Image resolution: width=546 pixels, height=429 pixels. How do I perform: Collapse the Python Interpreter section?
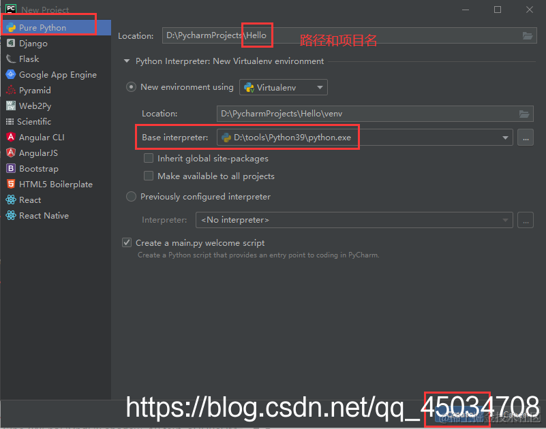pyautogui.click(x=127, y=61)
